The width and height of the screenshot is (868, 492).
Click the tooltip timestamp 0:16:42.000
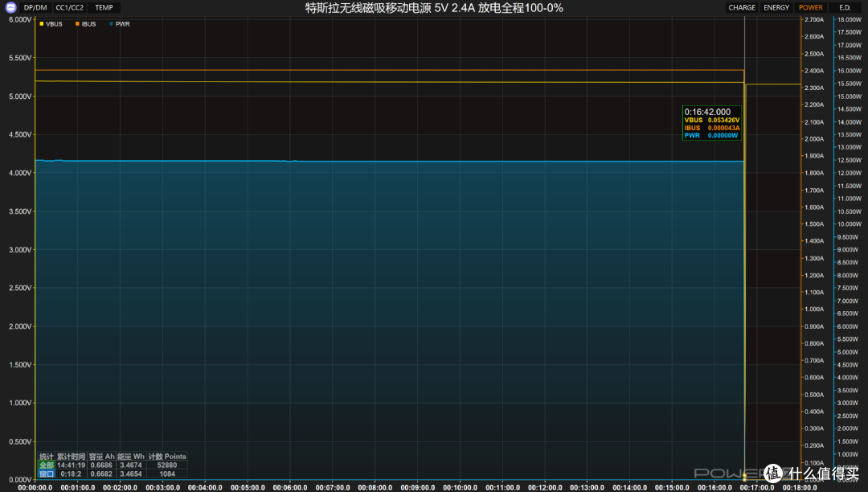pyautogui.click(x=707, y=112)
